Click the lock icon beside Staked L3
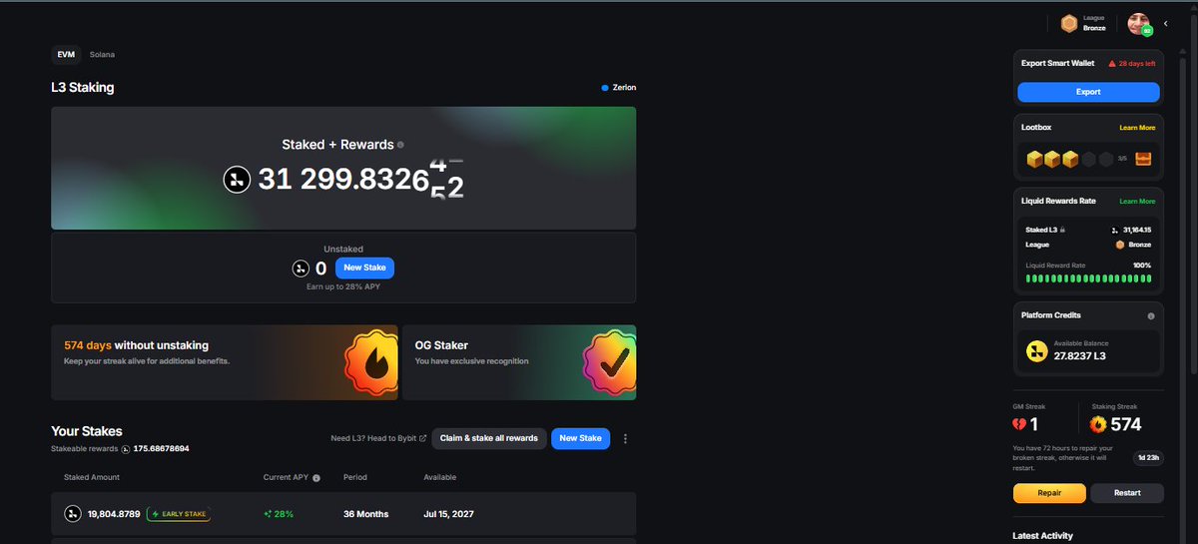The width and height of the screenshot is (1198, 544). [1062, 230]
